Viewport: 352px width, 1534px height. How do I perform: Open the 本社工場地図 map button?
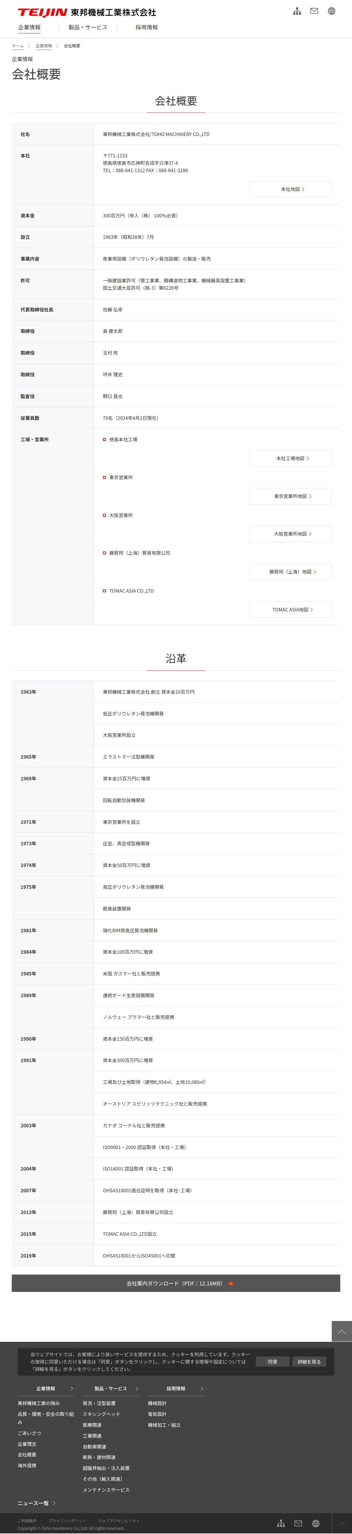pos(290,459)
